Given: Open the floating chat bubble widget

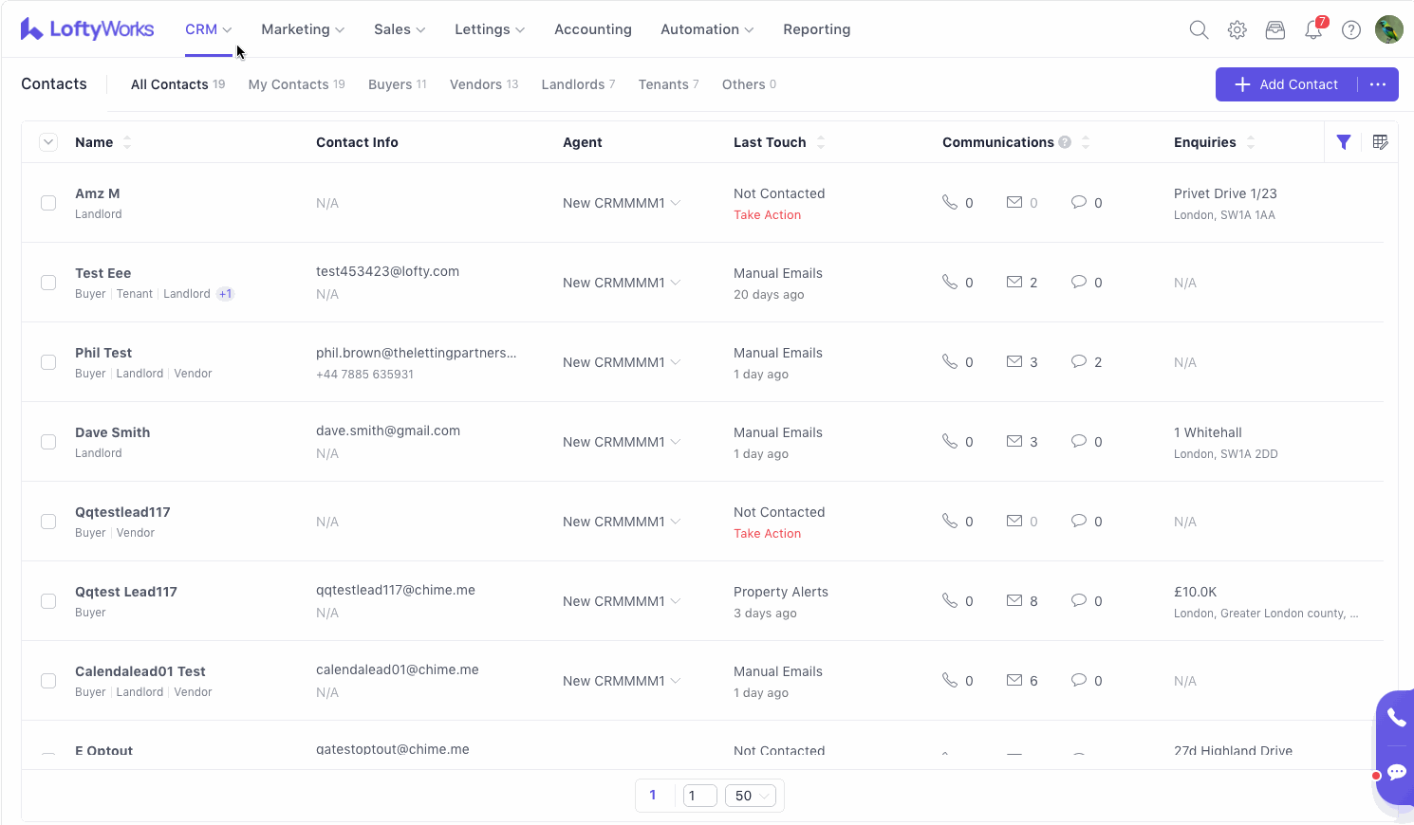Looking at the screenshot, I should (x=1397, y=772).
